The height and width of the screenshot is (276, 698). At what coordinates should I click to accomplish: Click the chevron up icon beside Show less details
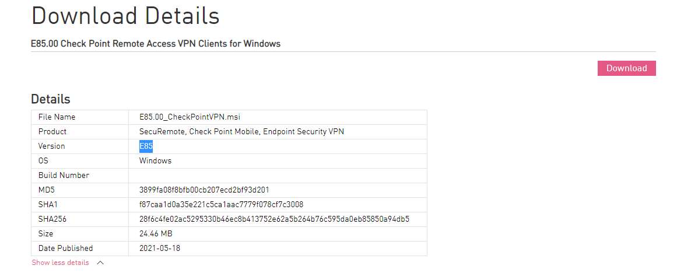point(100,263)
